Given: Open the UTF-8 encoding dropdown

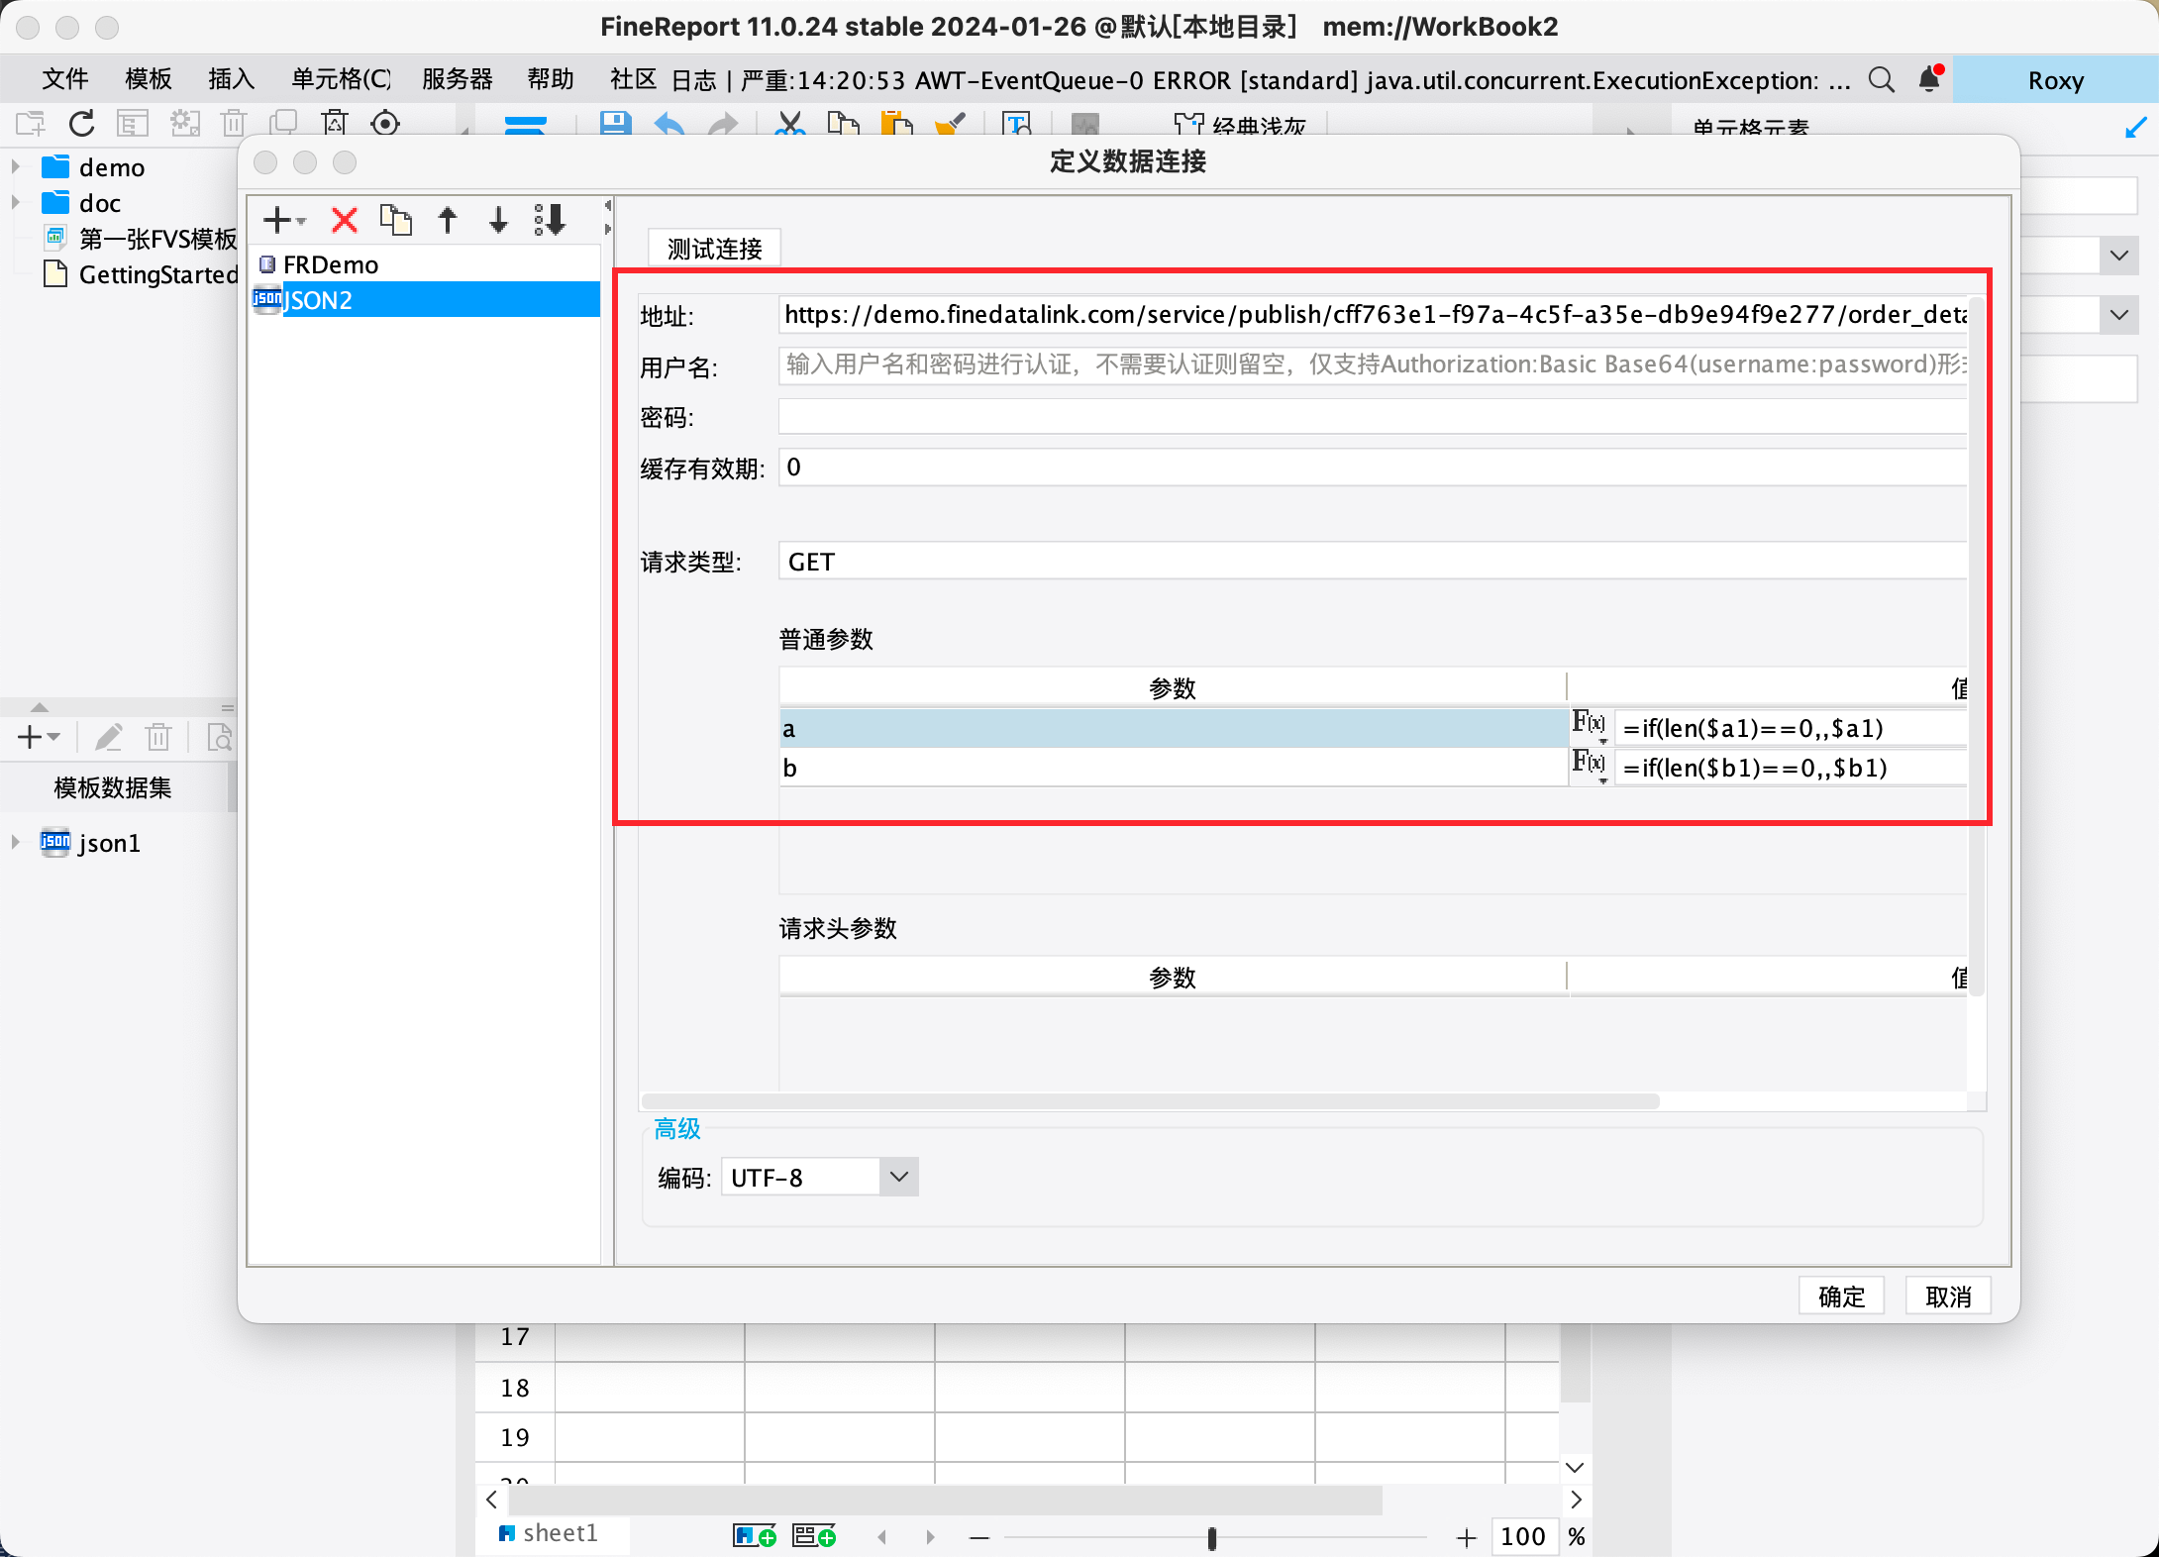Looking at the screenshot, I should click(x=898, y=1177).
